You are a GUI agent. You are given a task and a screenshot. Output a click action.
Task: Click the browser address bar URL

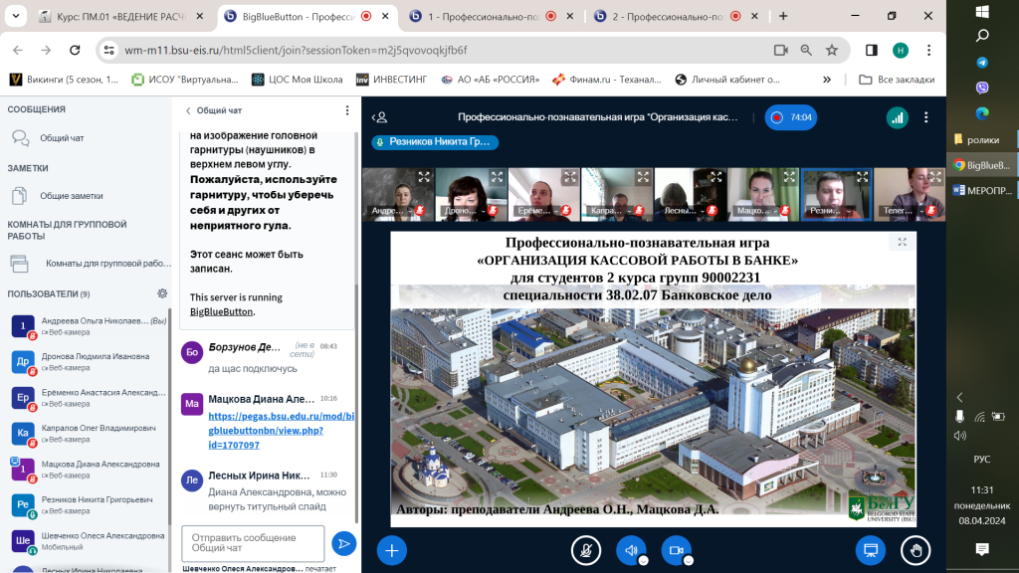pyautogui.click(x=296, y=50)
